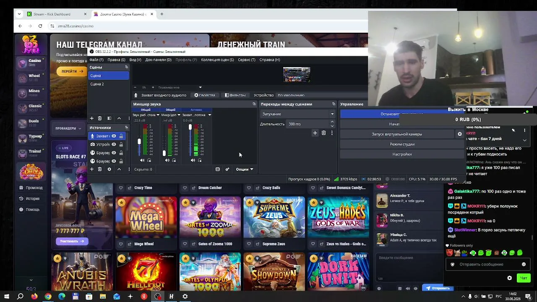Mute the Микр/доп mixer channel

[167, 160]
